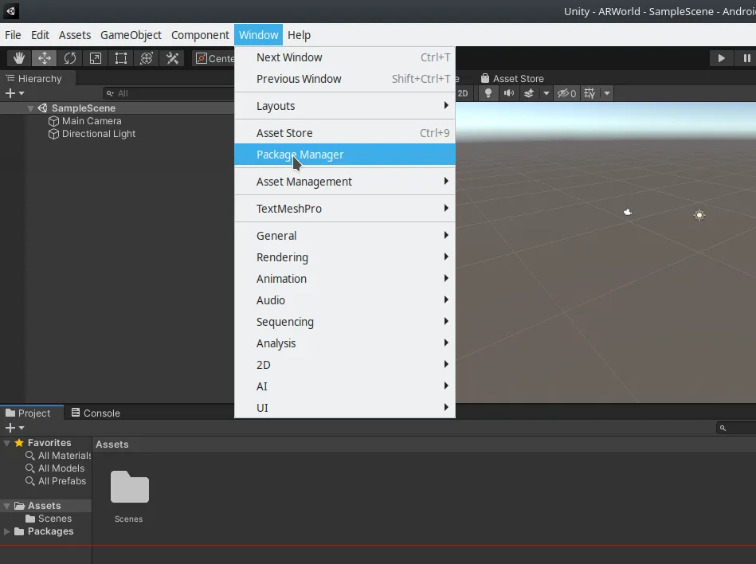This screenshot has width=756, height=564.
Task: Select Directional Light in the Hierarchy
Action: coord(98,134)
